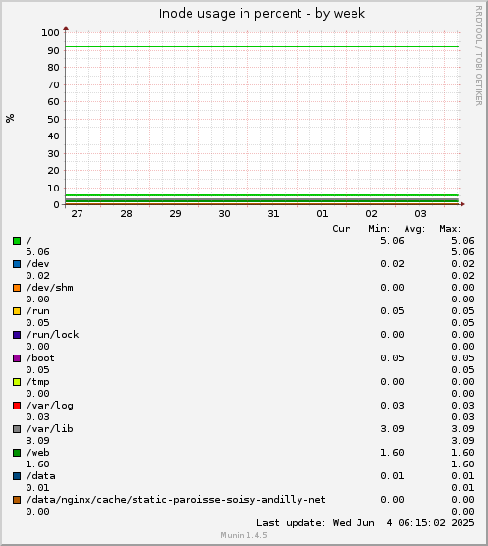Click the '1.60' Min value for /web

click(392, 453)
